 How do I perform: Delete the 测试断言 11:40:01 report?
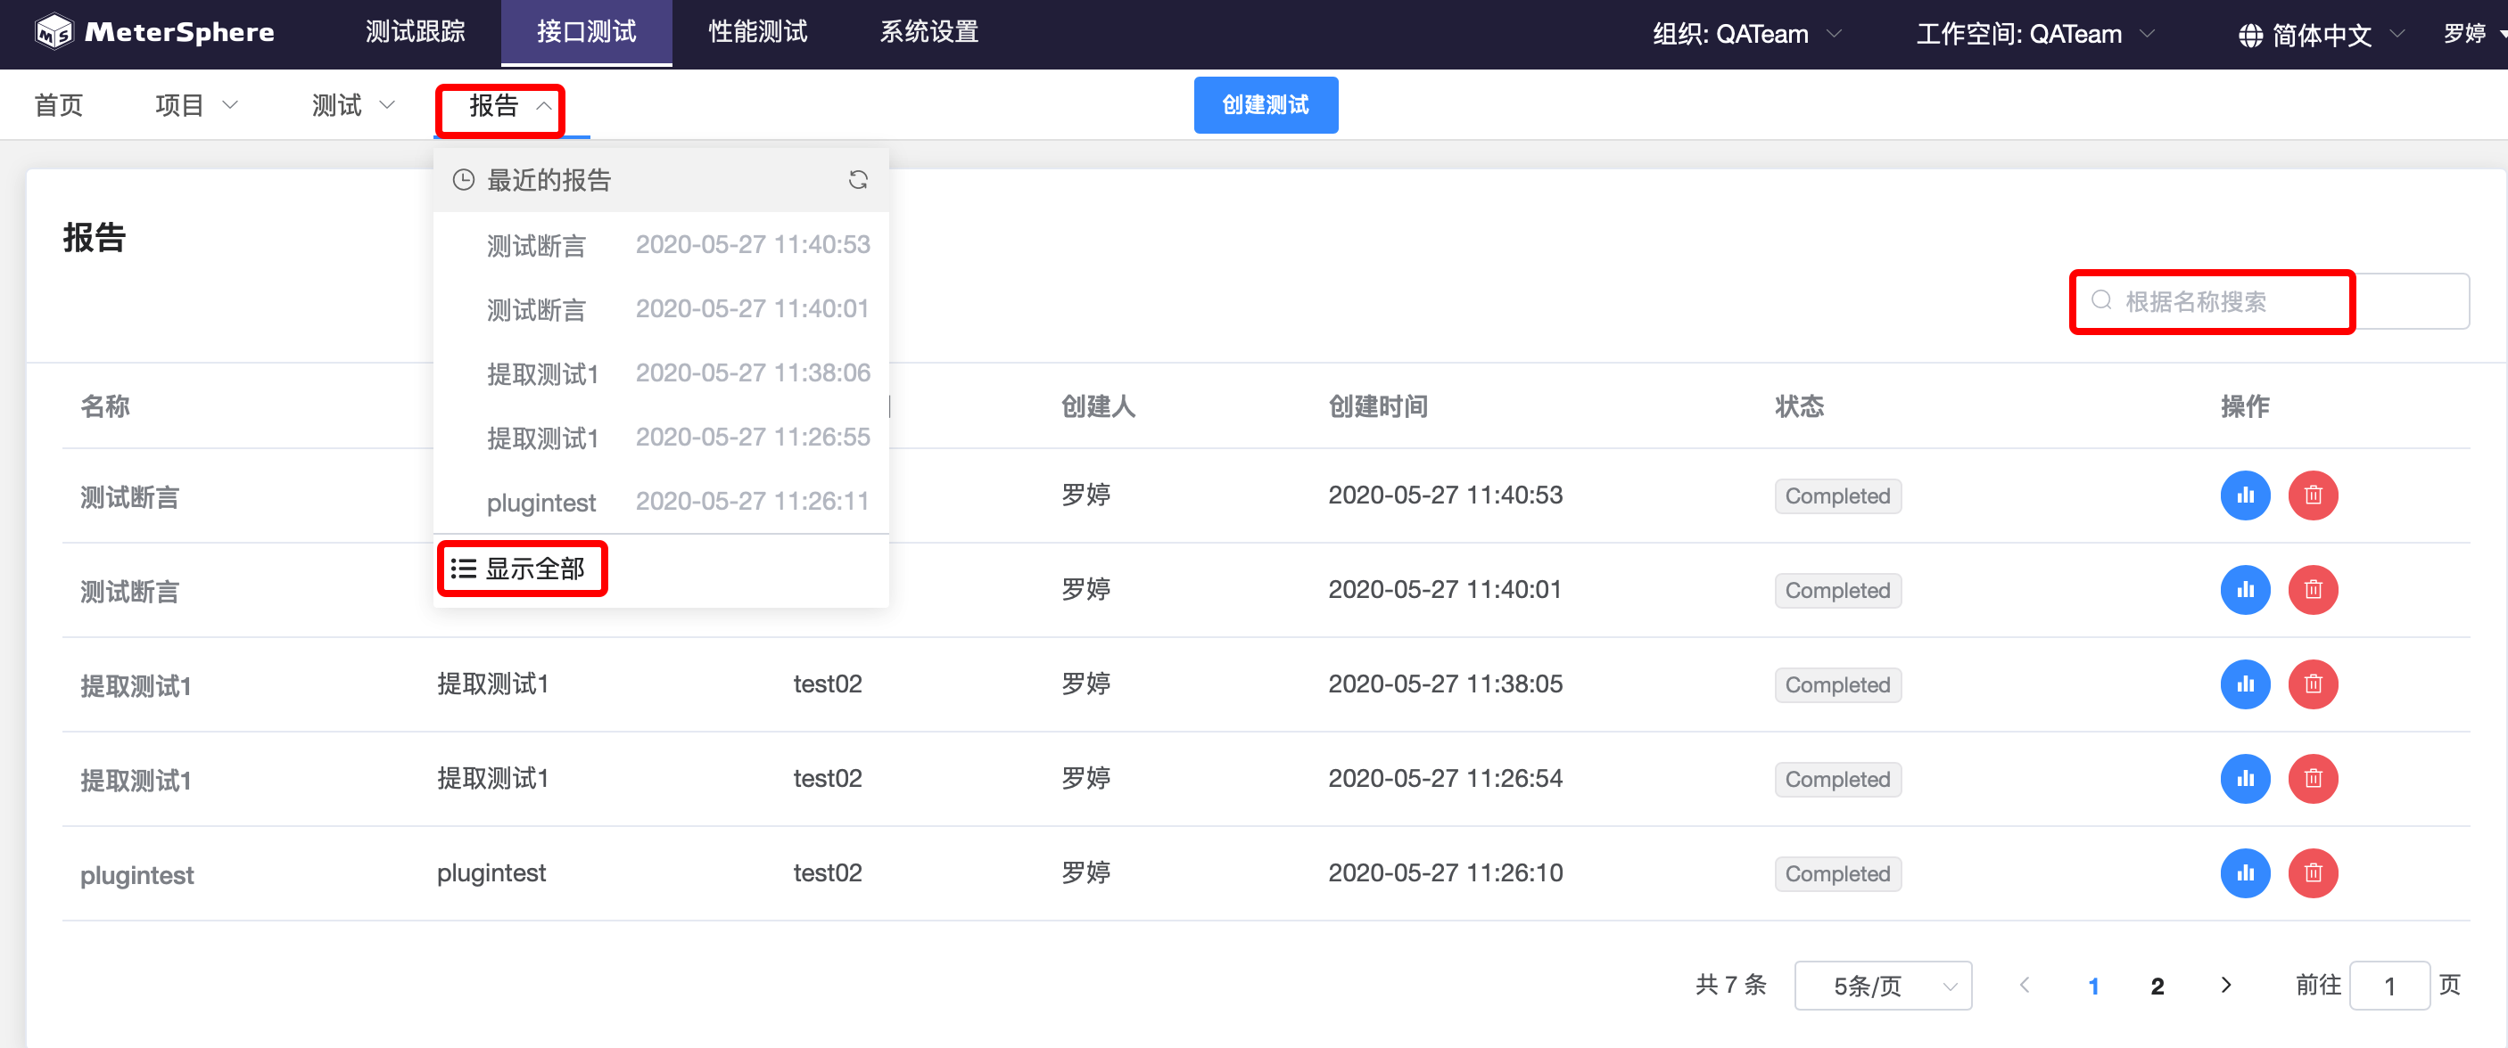pyautogui.click(x=2313, y=590)
